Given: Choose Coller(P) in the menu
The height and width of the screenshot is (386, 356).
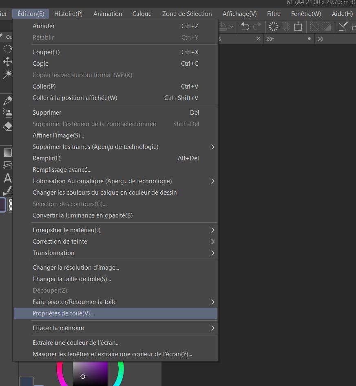Looking at the screenshot, I should (115, 87).
